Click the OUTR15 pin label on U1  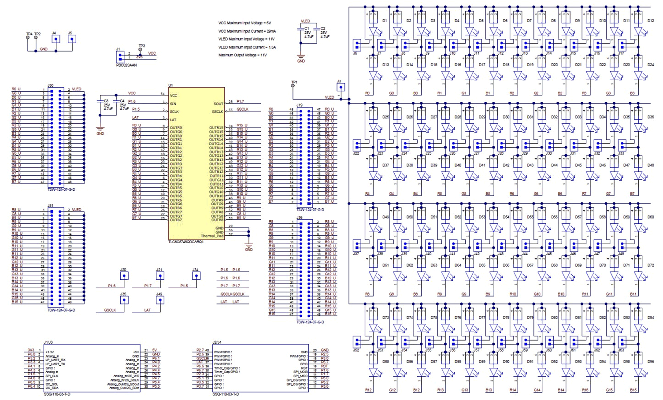coord(216,128)
